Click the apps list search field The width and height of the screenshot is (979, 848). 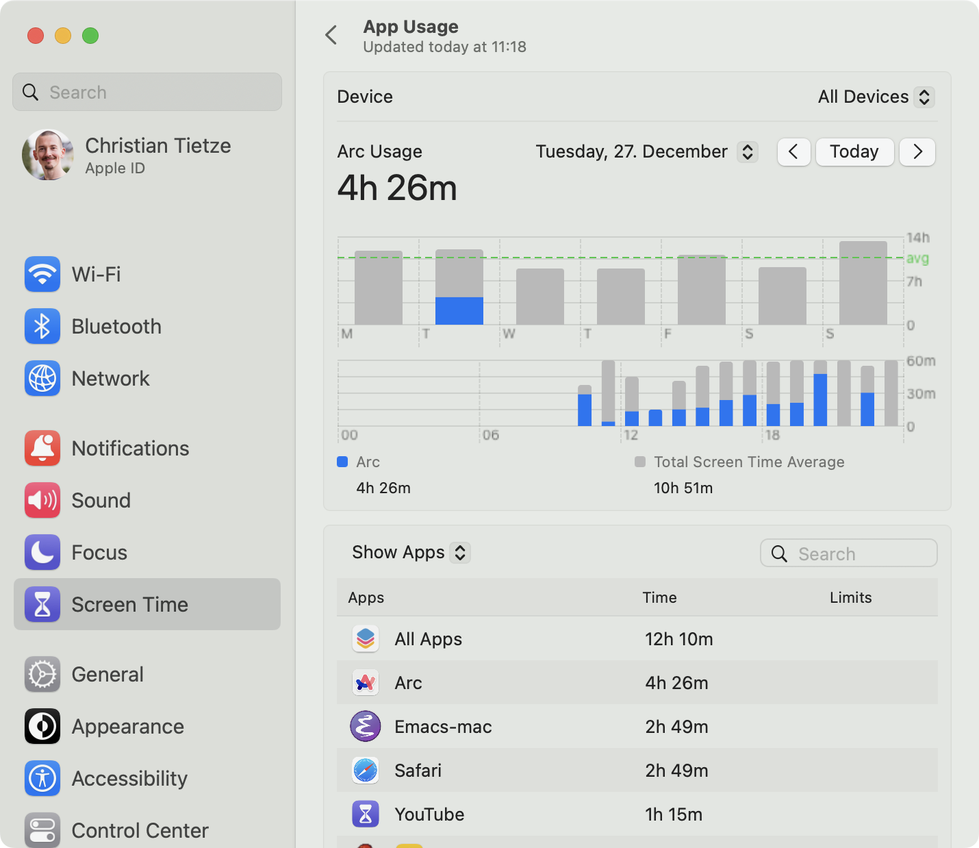pyautogui.click(x=848, y=553)
